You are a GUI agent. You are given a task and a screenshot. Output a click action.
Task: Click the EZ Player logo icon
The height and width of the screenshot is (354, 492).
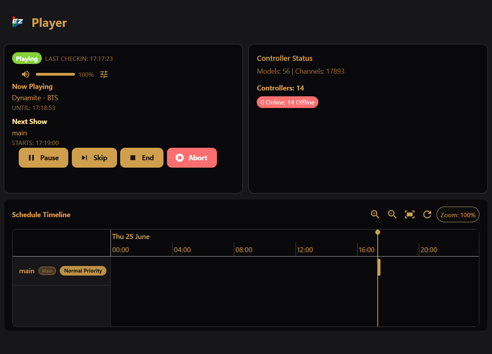pos(18,22)
